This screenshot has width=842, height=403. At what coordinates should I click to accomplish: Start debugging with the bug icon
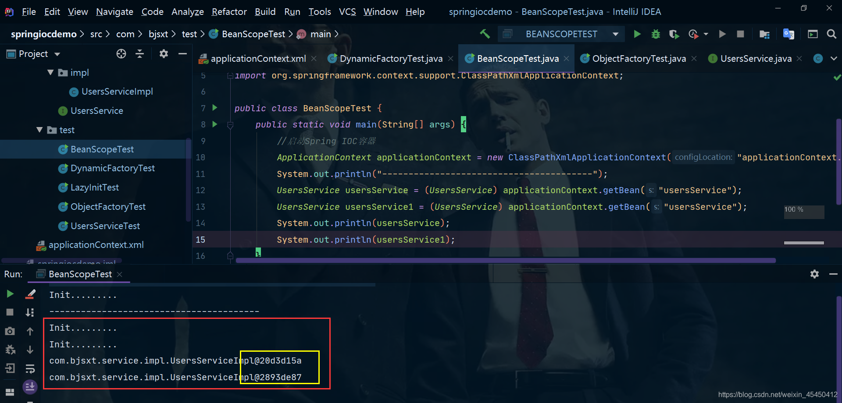click(x=656, y=34)
